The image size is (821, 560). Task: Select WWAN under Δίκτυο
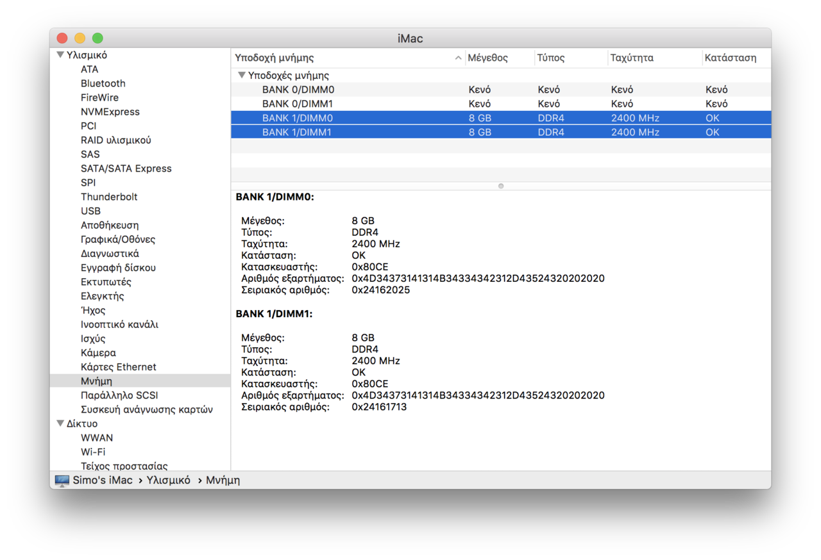[x=97, y=438]
